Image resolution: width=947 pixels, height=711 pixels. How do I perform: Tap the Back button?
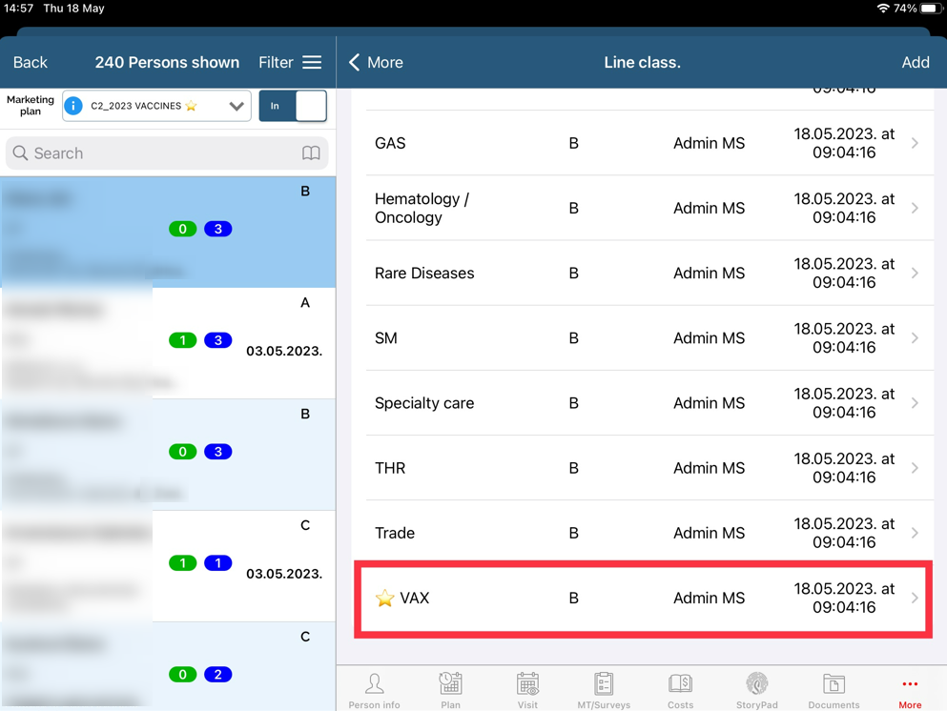(30, 62)
